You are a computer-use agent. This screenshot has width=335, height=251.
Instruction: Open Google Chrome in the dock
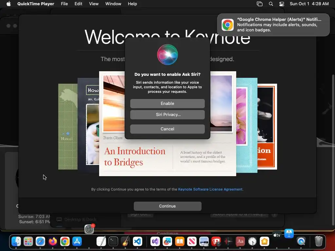pos(65,242)
